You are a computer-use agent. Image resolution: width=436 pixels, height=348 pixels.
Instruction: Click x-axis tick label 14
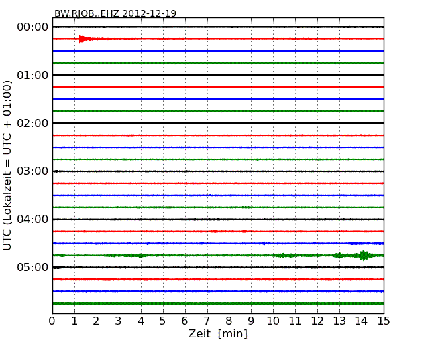362,321
